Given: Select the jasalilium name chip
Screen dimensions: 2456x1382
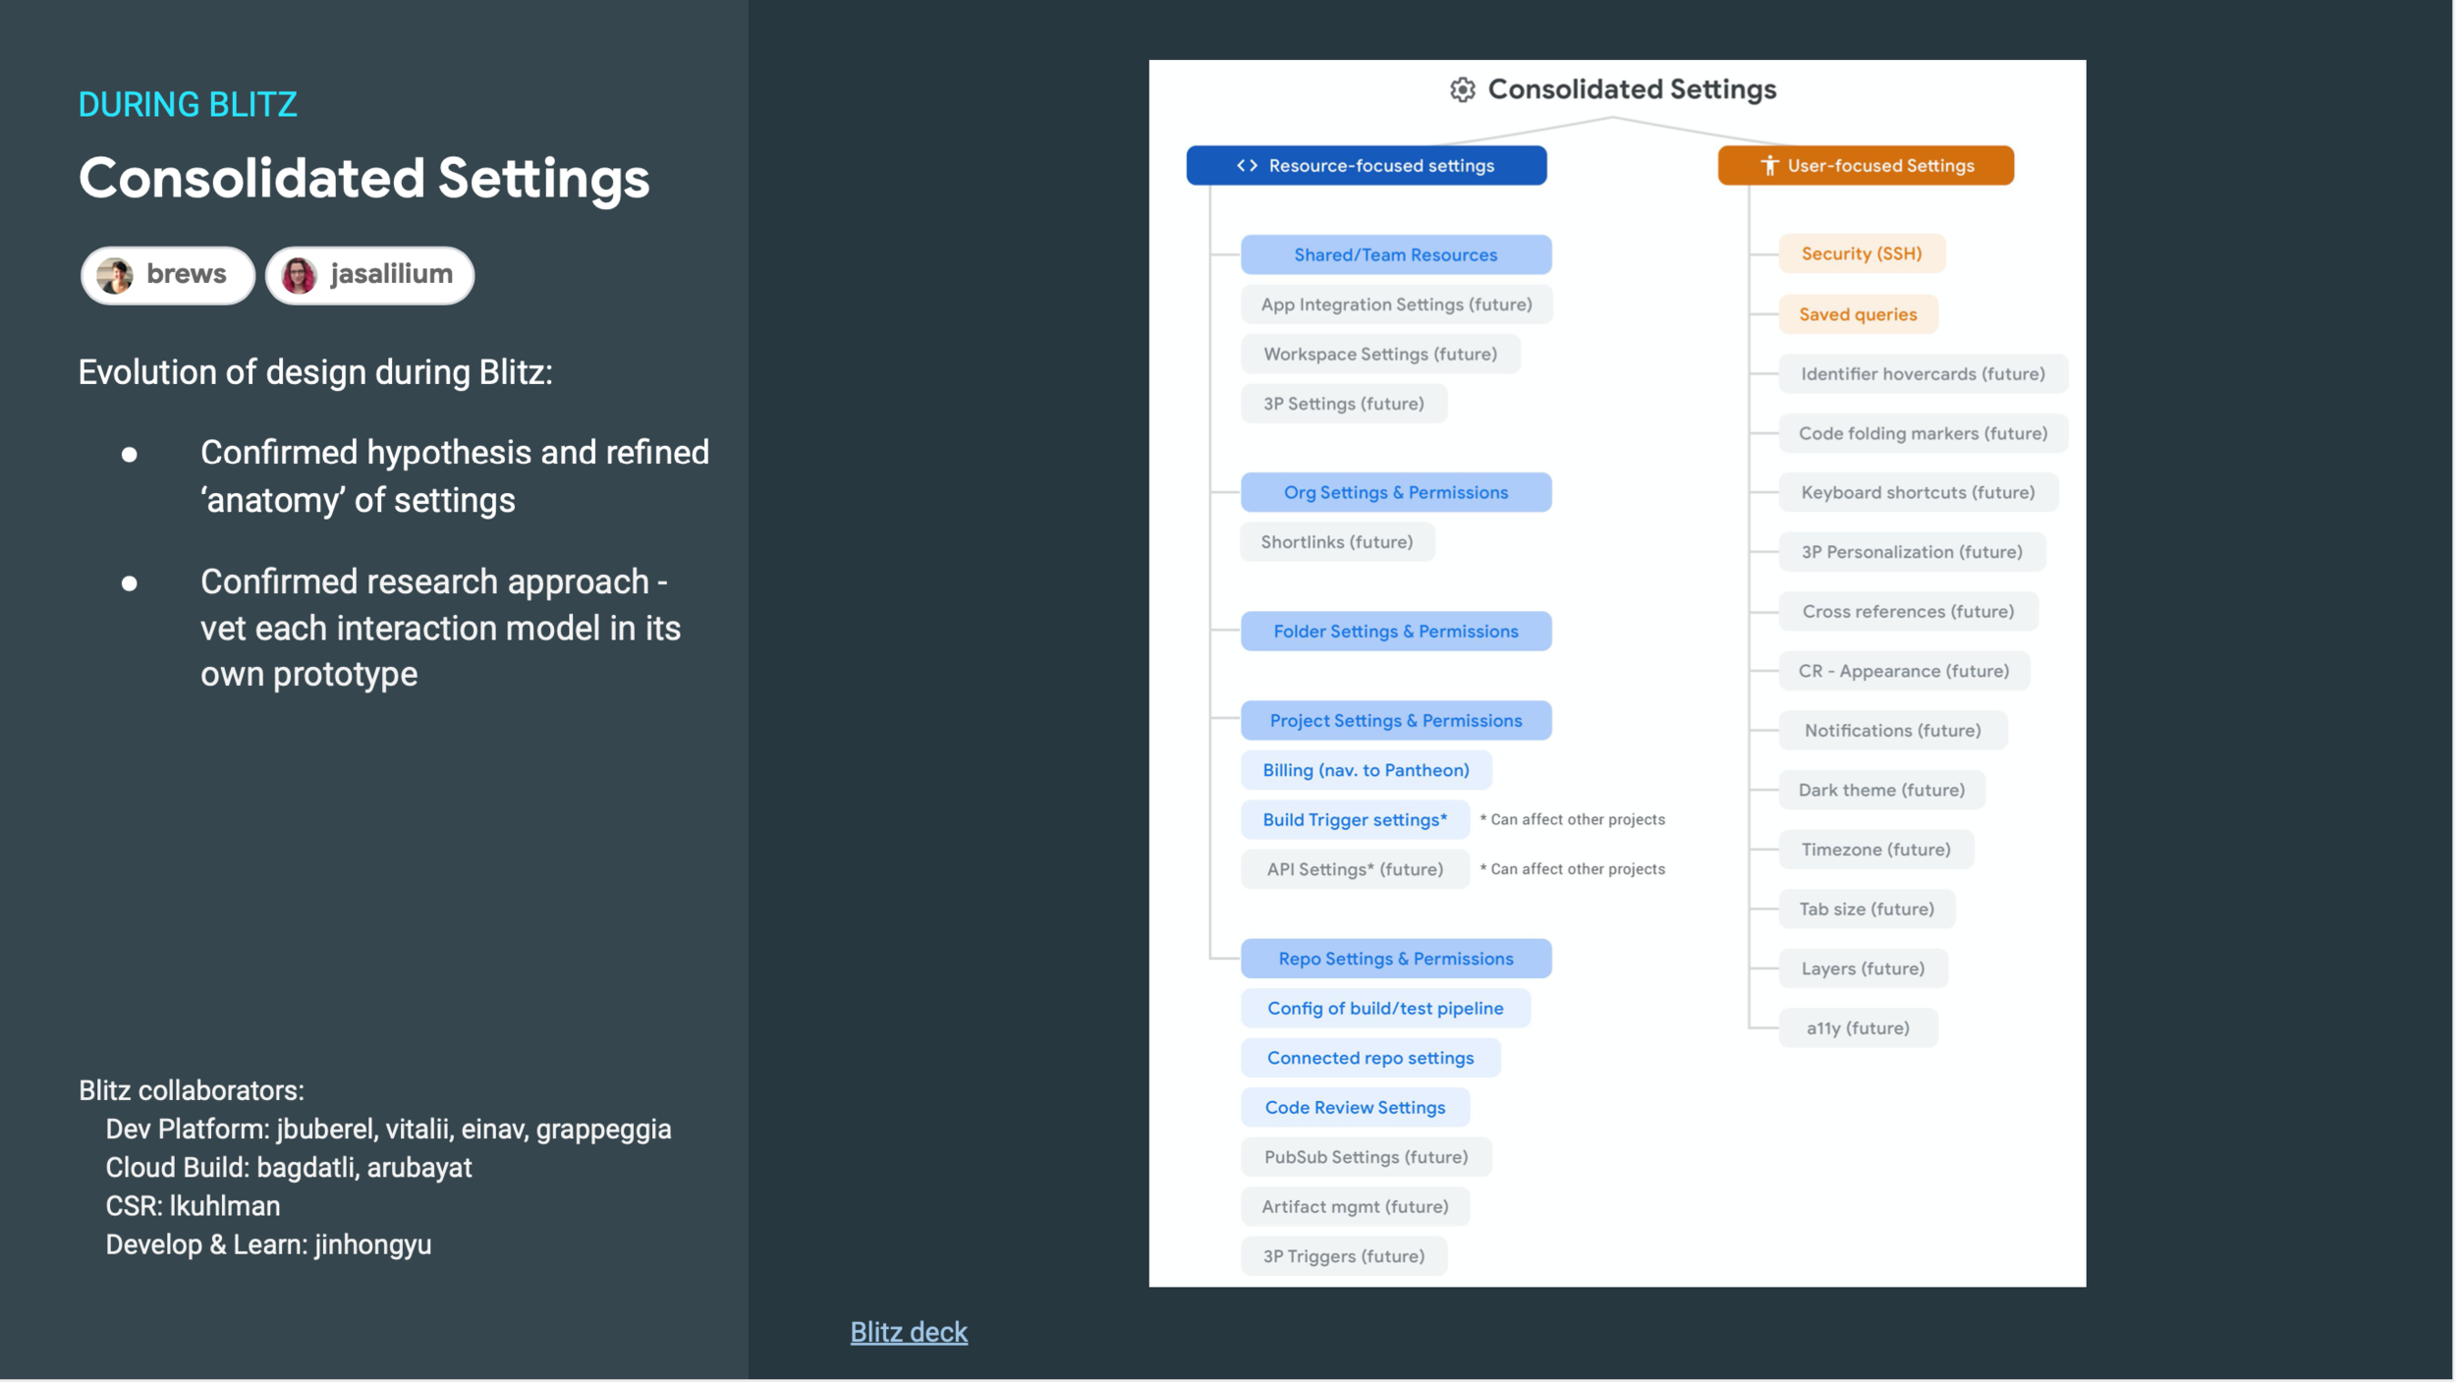Looking at the screenshot, I should [x=391, y=274].
